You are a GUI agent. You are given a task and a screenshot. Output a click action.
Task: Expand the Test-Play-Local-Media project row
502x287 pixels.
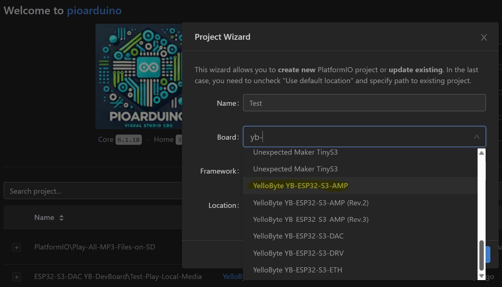coord(16,277)
